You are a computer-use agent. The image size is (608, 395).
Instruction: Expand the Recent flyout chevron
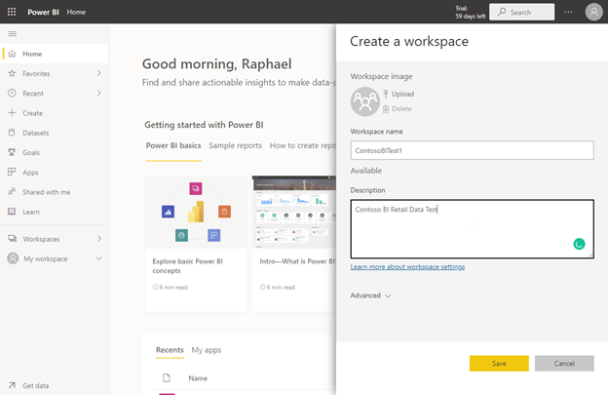click(x=98, y=93)
